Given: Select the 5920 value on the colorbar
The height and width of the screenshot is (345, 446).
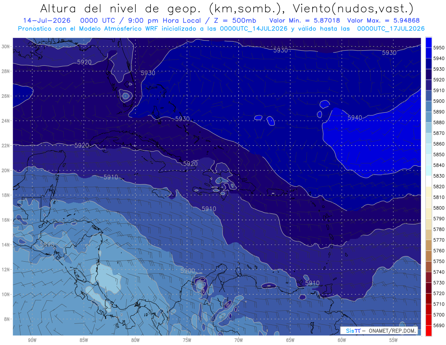Looking at the screenshot, I should 439,80.
